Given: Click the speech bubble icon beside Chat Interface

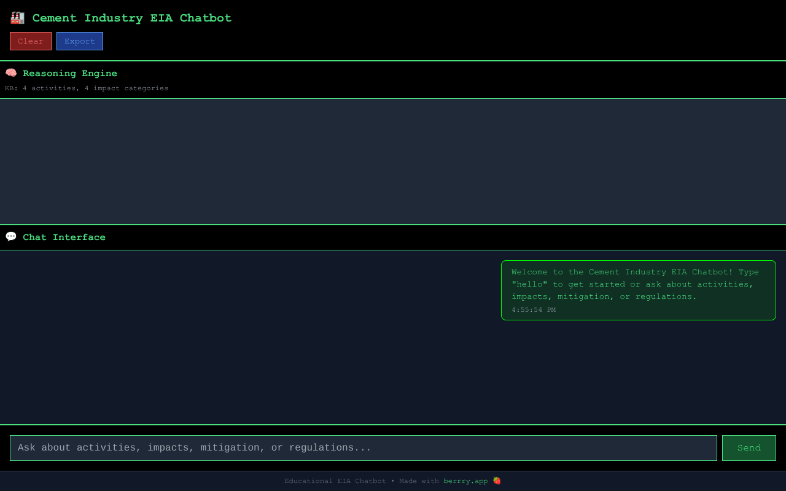Looking at the screenshot, I should tap(11, 237).
